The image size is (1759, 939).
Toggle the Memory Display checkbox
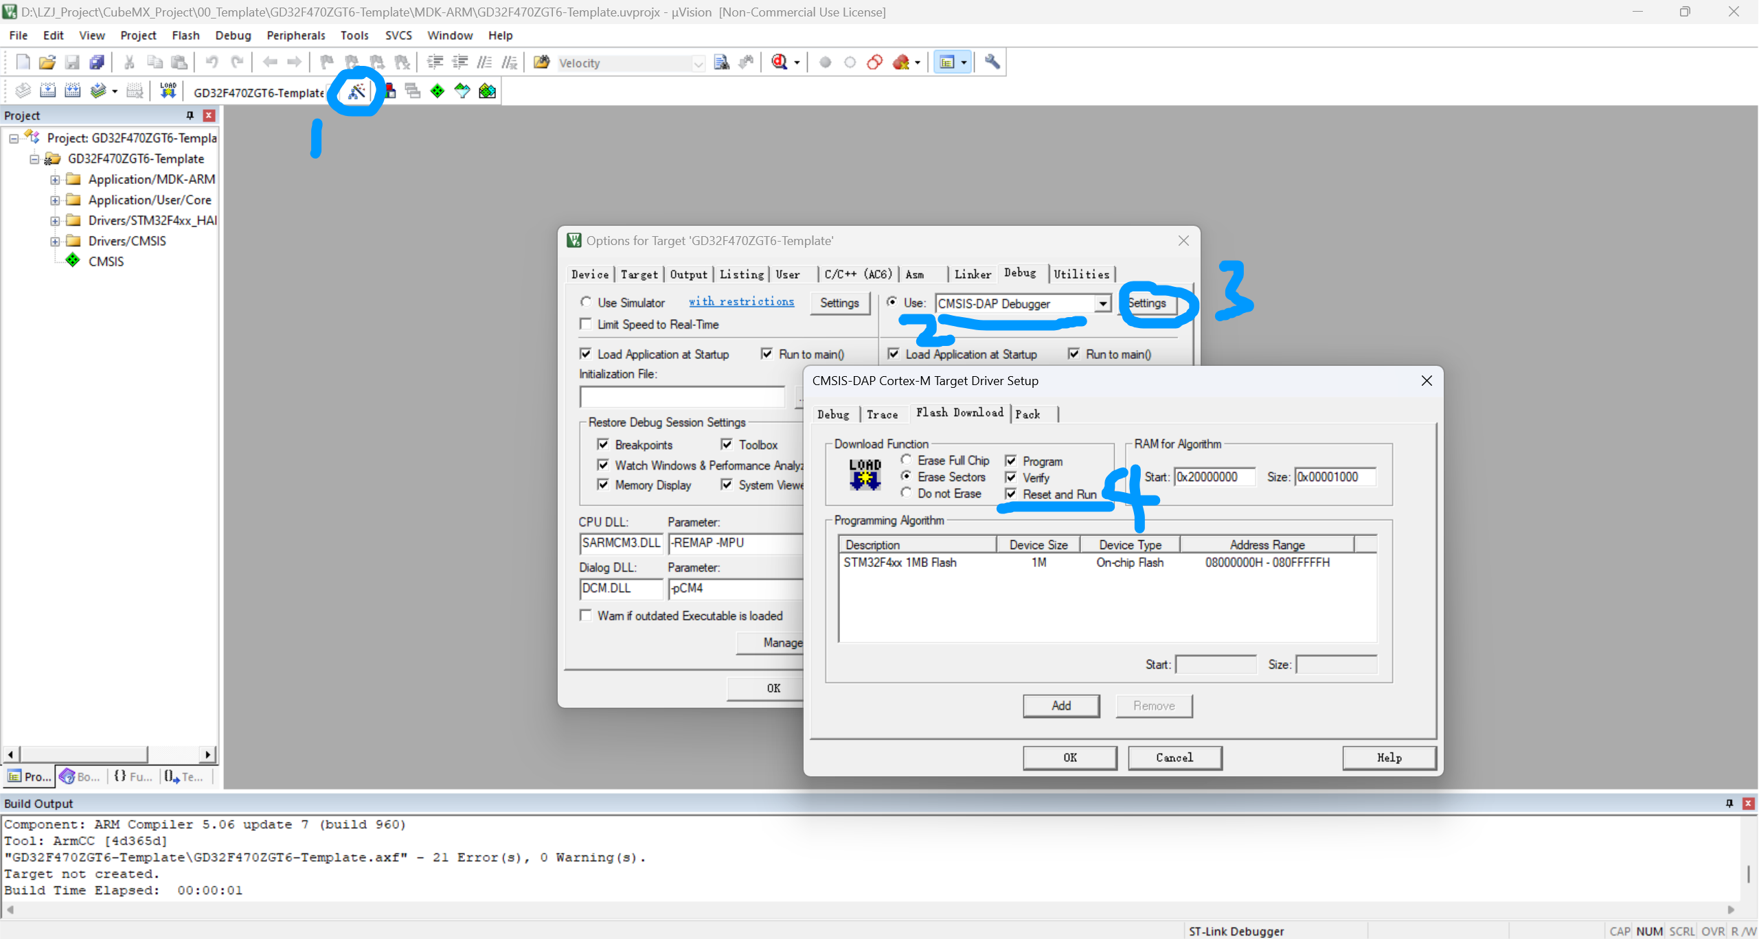point(603,485)
